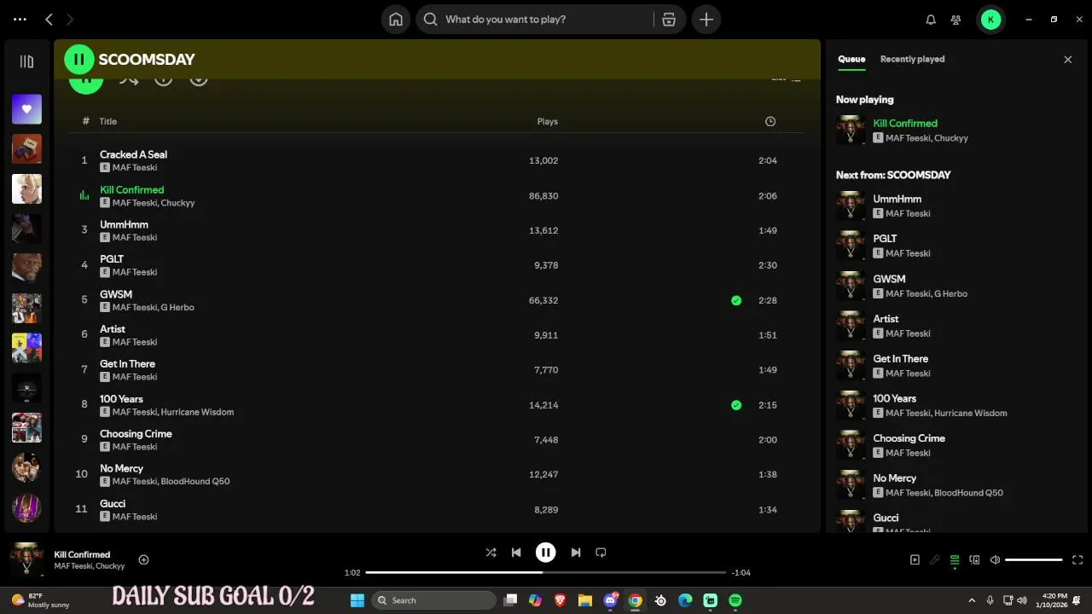This screenshot has height=614, width=1092.
Task: Open Hurricane Wisdom artist link in track list
Action: tap(197, 412)
